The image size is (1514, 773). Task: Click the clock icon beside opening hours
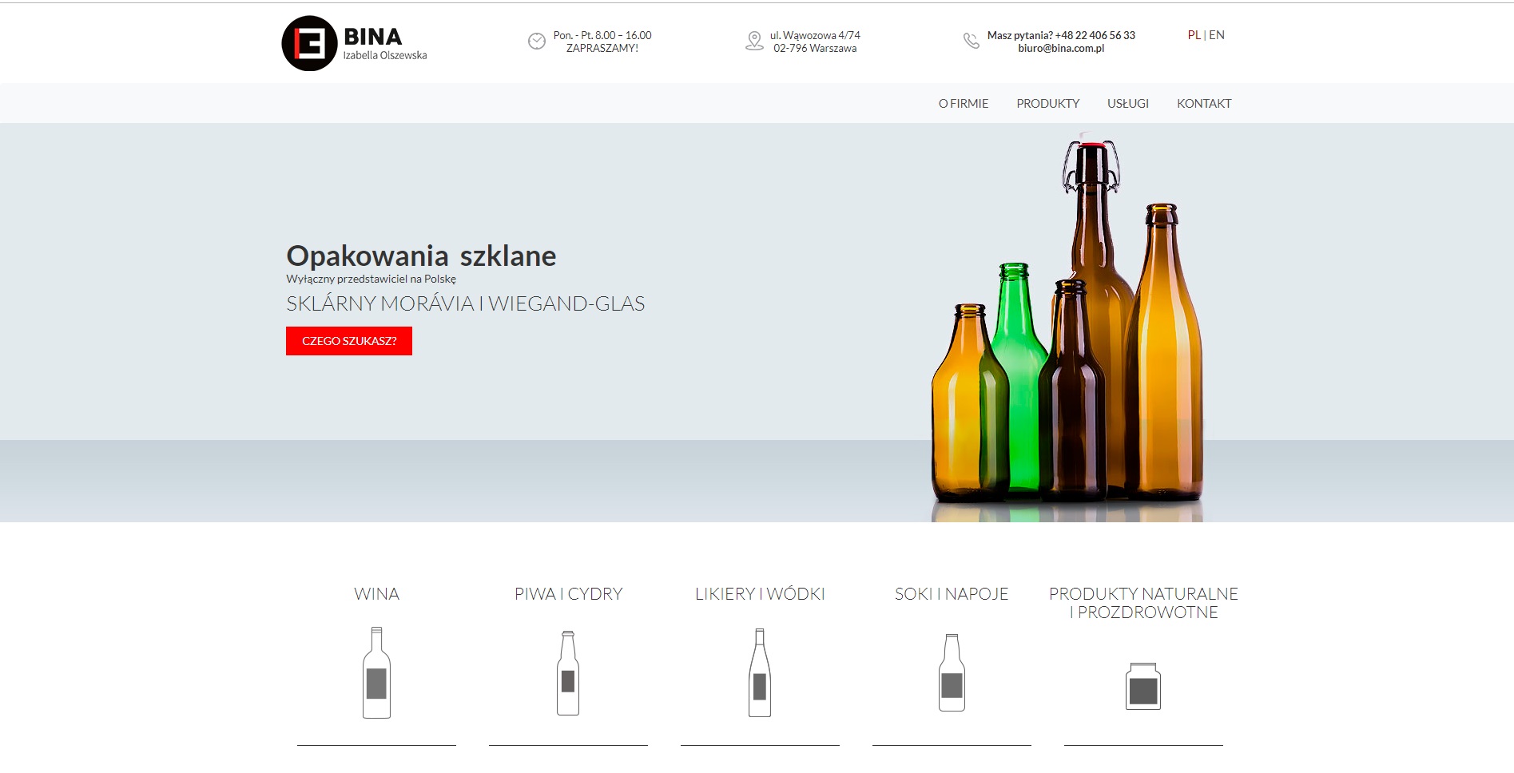point(537,41)
